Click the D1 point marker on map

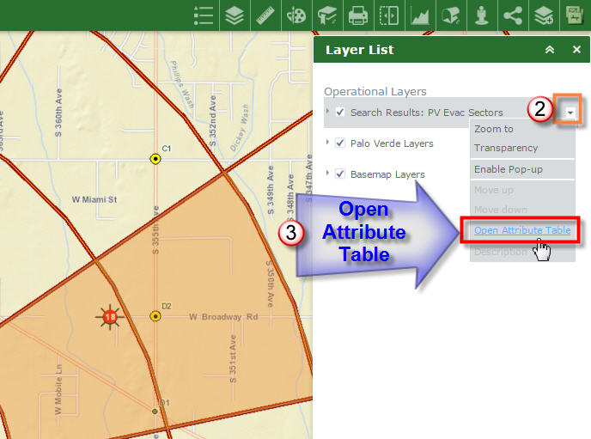click(155, 412)
